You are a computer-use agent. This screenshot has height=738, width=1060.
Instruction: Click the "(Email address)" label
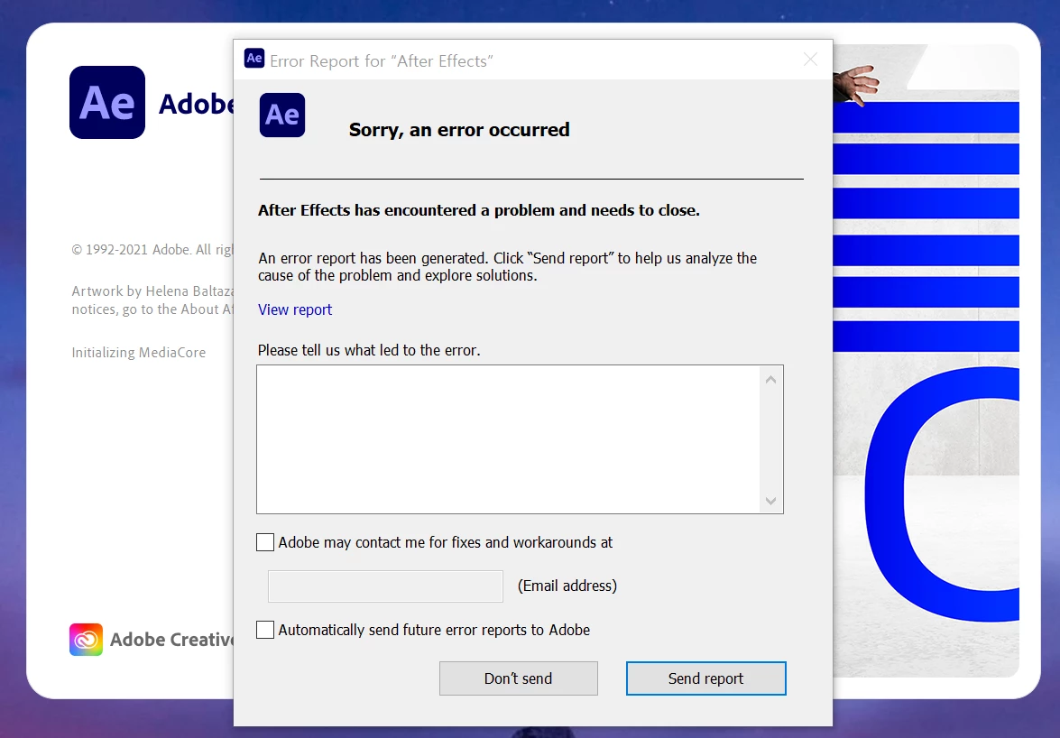click(x=567, y=586)
